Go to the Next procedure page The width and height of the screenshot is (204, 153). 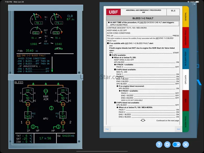[178, 129]
